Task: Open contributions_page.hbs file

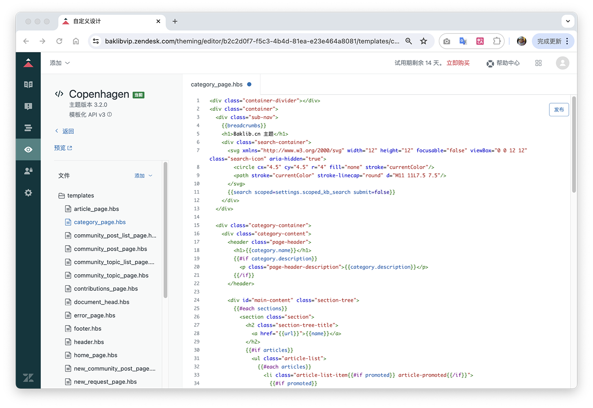Action: [101, 289]
